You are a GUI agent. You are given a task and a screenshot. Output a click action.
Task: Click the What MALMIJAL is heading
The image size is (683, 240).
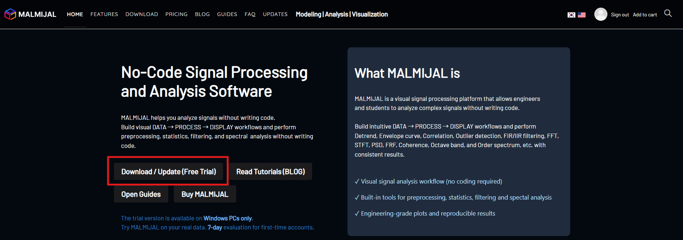click(407, 73)
